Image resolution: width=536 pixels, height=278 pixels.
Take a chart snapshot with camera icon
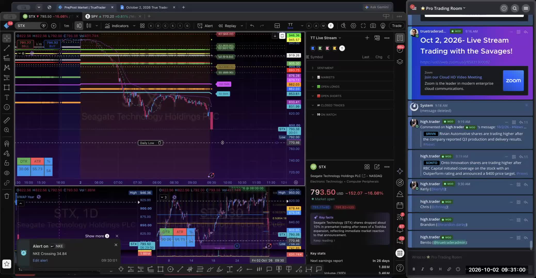[x=373, y=26]
